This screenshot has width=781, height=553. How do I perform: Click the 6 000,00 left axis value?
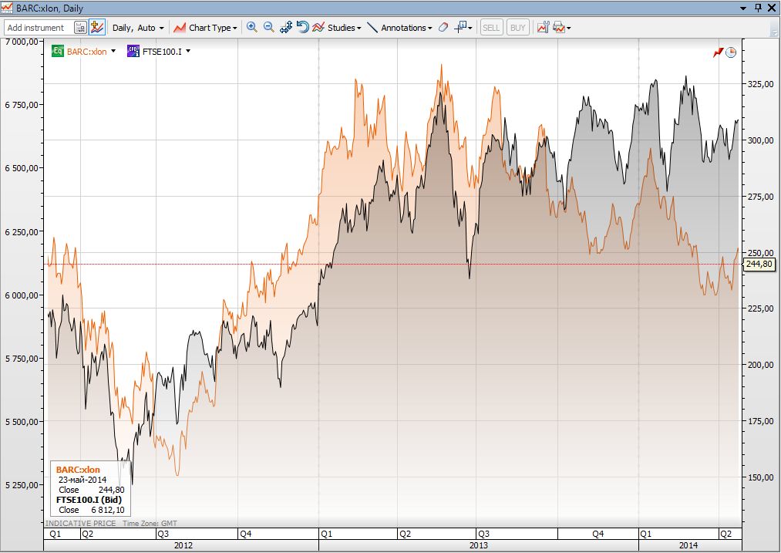[x=22, y=295]
